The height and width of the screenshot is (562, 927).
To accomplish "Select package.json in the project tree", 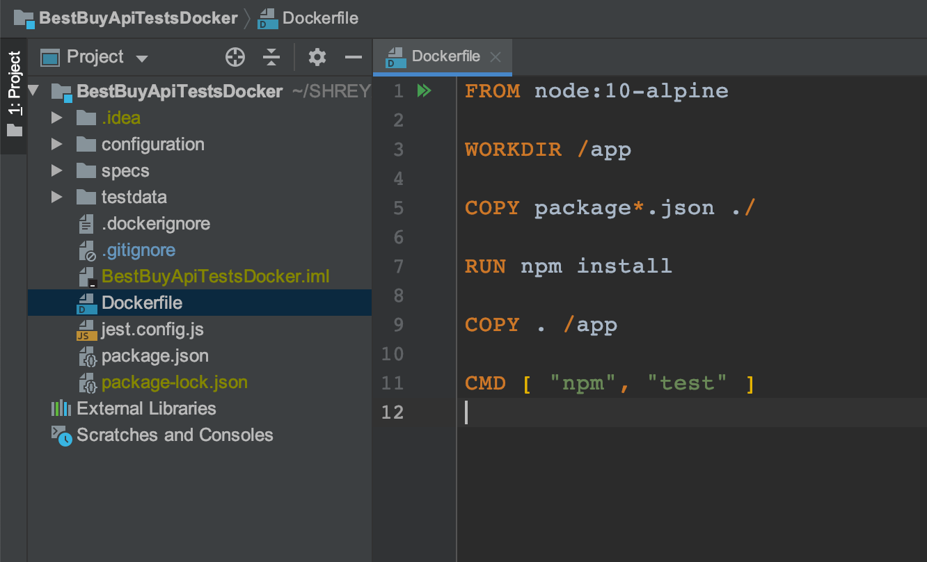I will click(x=154, y=356).
